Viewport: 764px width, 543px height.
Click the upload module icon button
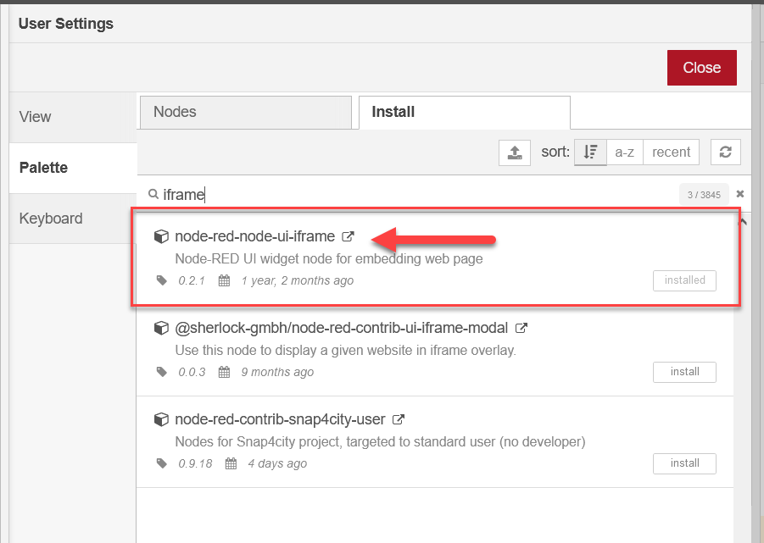[515, 152]
